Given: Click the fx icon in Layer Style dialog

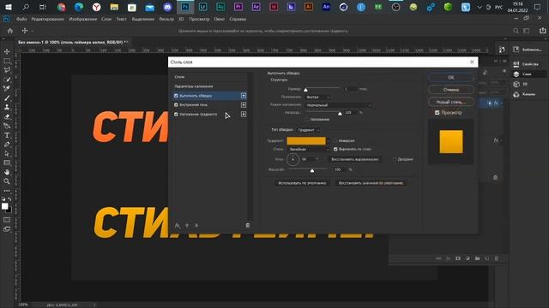Looking at the screenshot, I should click(178, 226).
